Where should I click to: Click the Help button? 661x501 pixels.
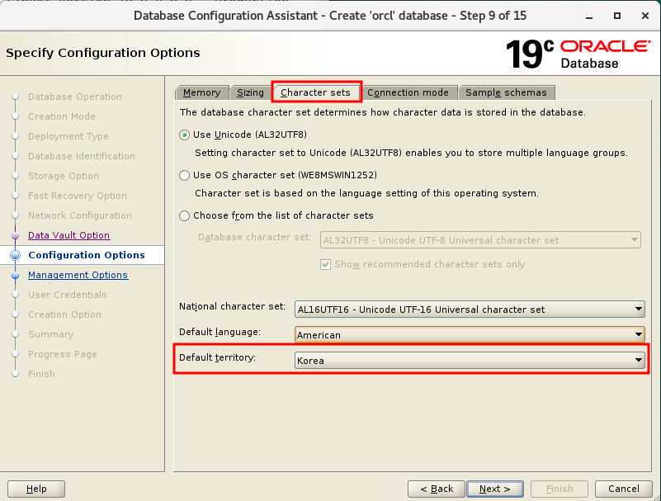36,489
